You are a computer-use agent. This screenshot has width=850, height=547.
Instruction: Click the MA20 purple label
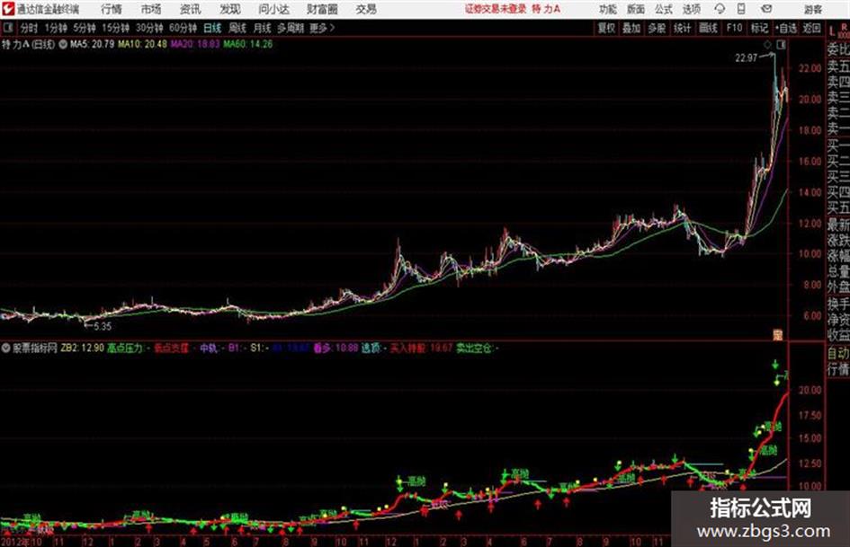[195, 44]
